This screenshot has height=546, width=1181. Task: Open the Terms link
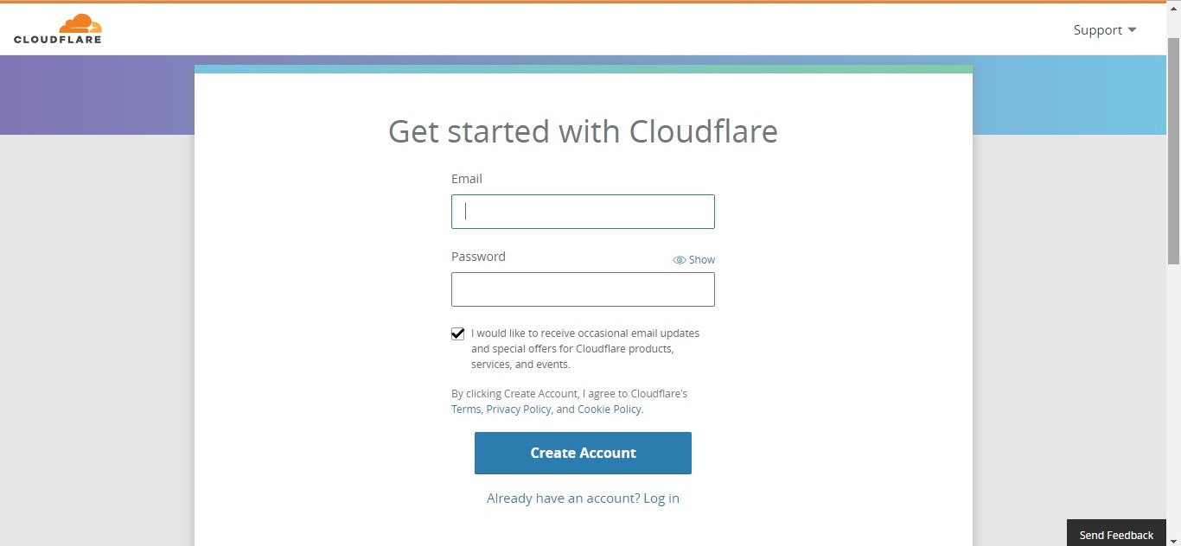click(466, 409)
